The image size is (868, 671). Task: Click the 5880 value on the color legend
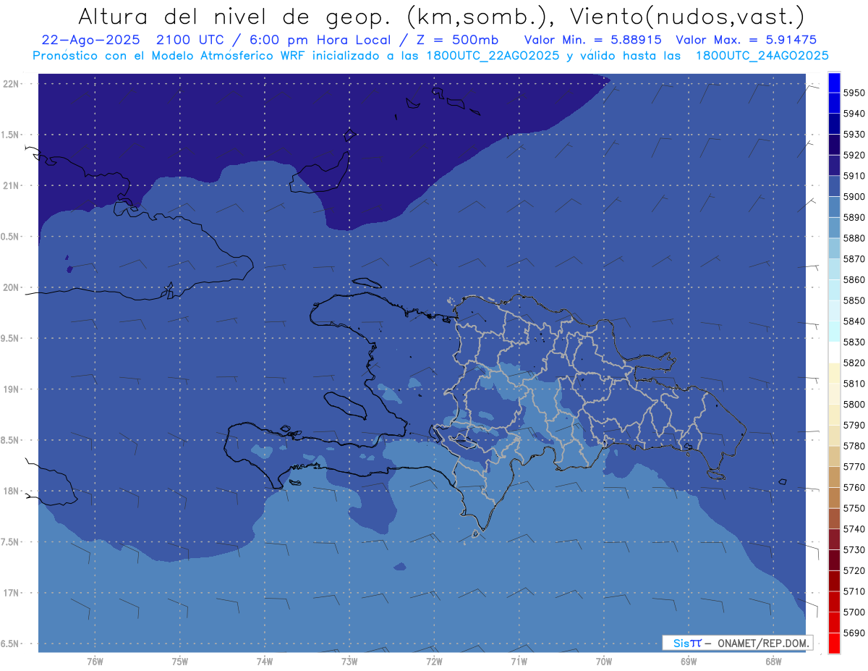tap(854, 238)
